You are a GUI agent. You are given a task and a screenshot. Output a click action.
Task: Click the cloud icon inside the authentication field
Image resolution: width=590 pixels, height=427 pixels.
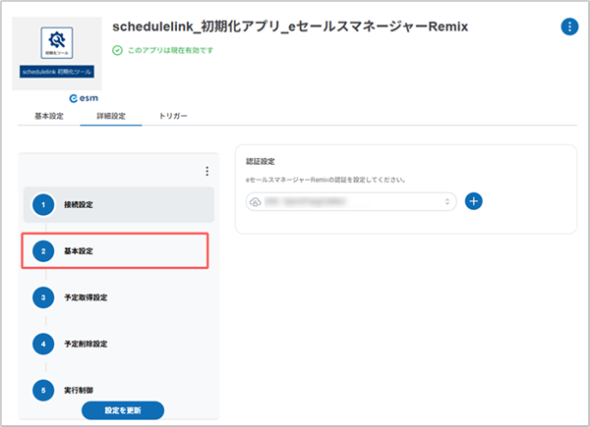click(256, 201)
